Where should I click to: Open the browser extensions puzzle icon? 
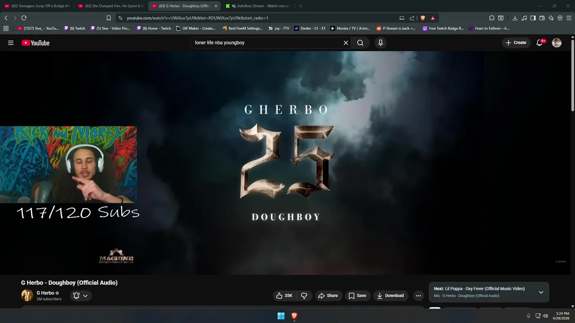point(492,18)
